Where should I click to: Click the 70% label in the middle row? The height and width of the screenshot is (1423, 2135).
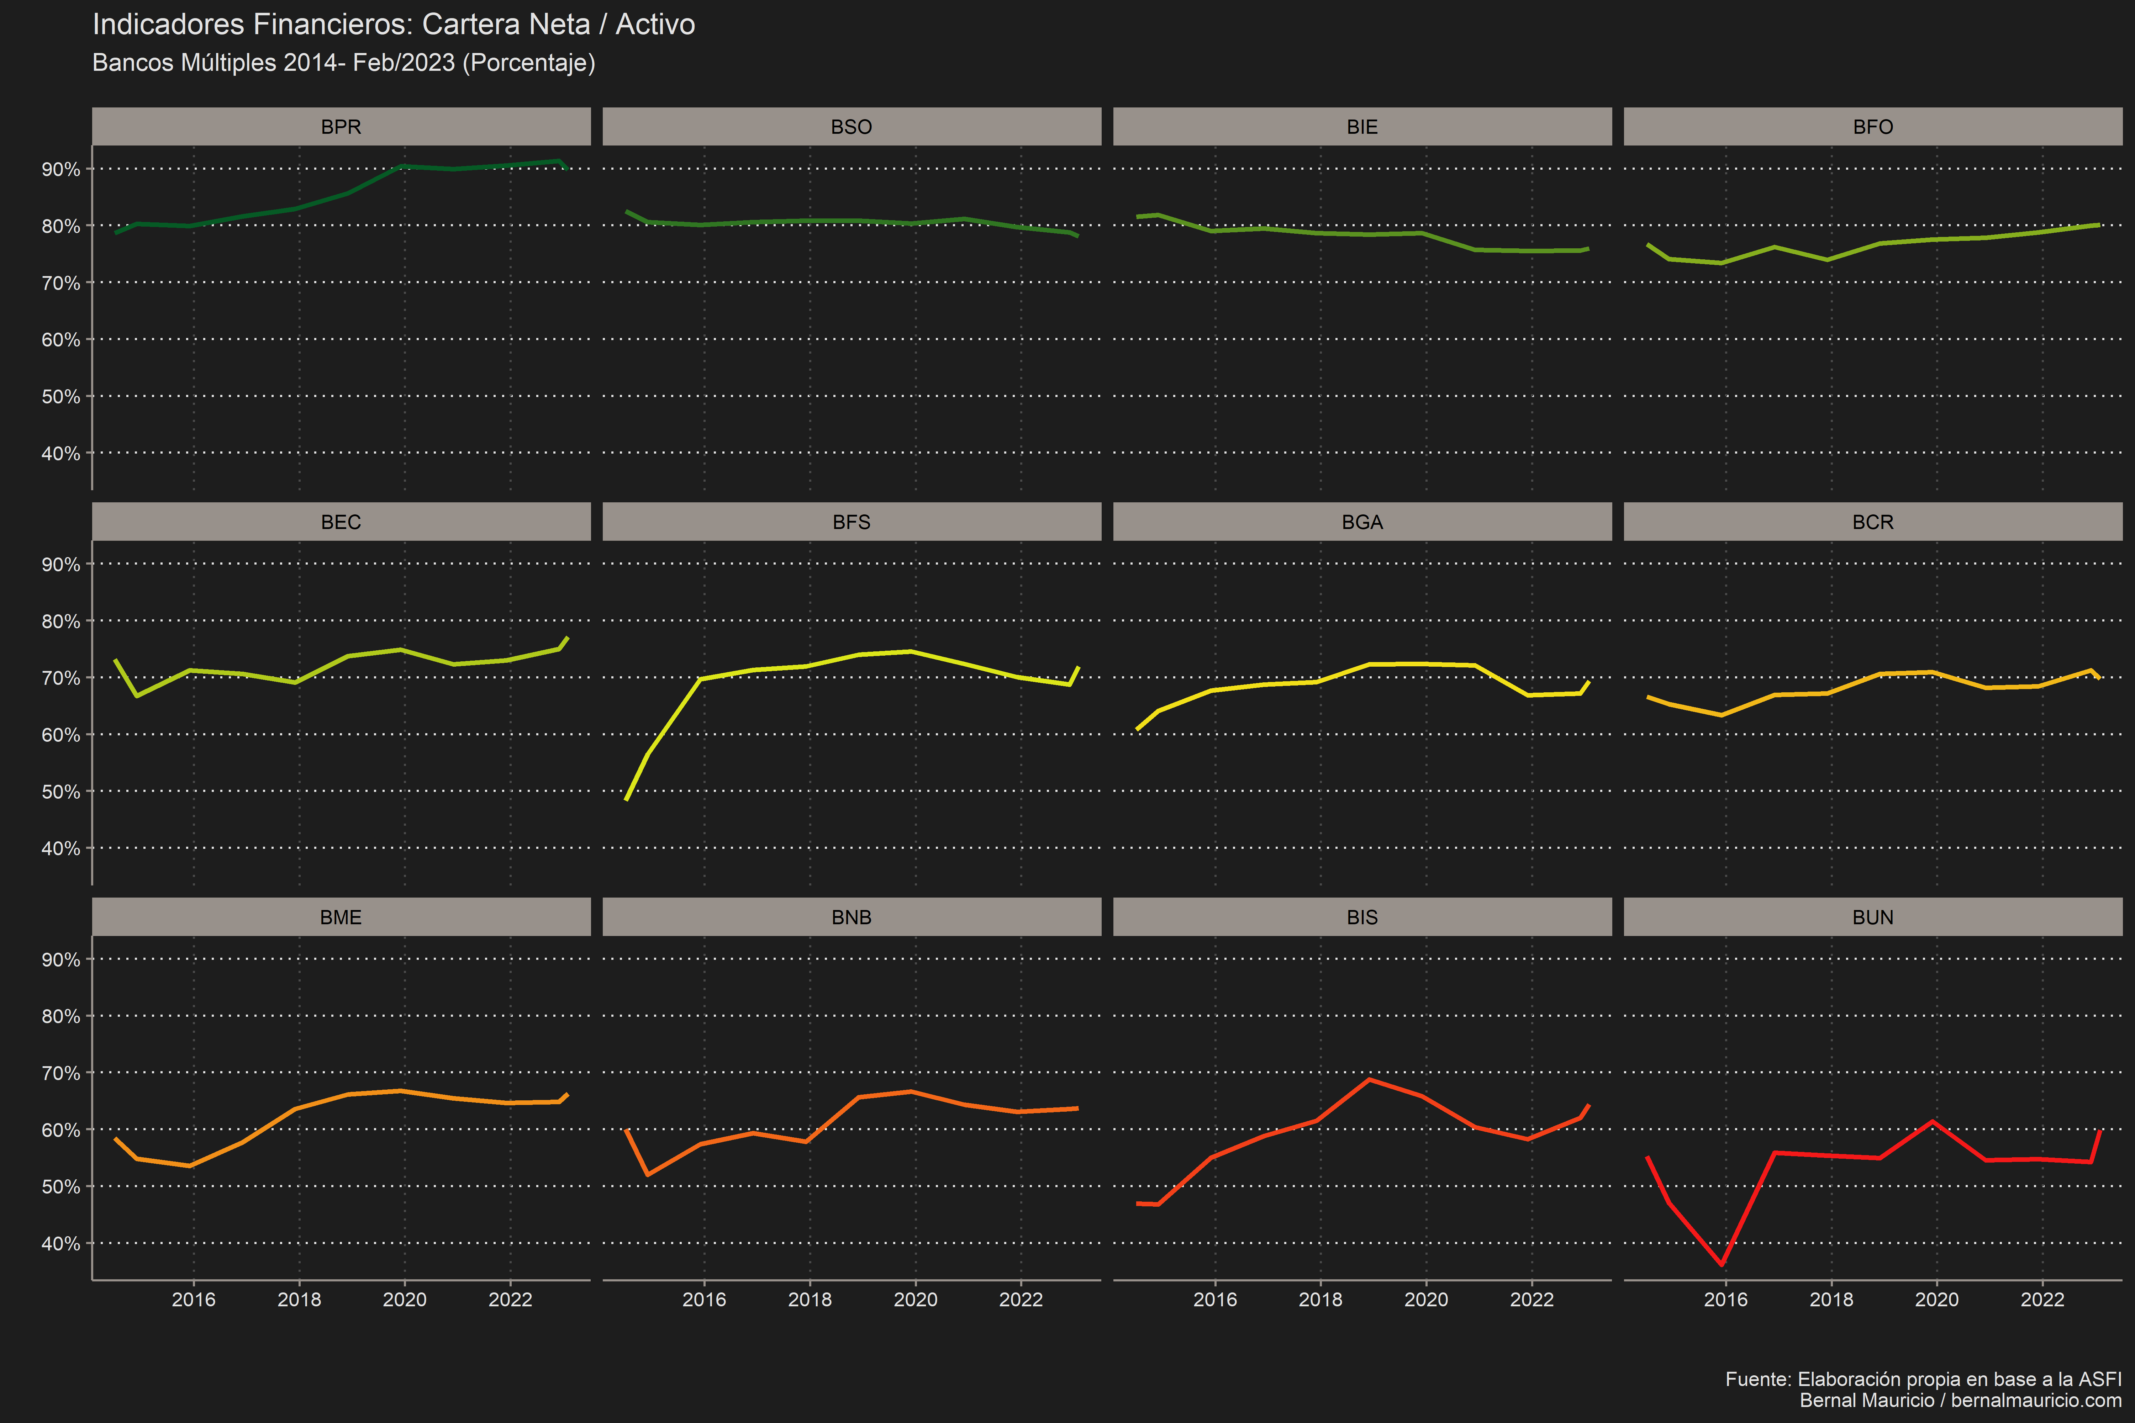(x=61, y=678)
